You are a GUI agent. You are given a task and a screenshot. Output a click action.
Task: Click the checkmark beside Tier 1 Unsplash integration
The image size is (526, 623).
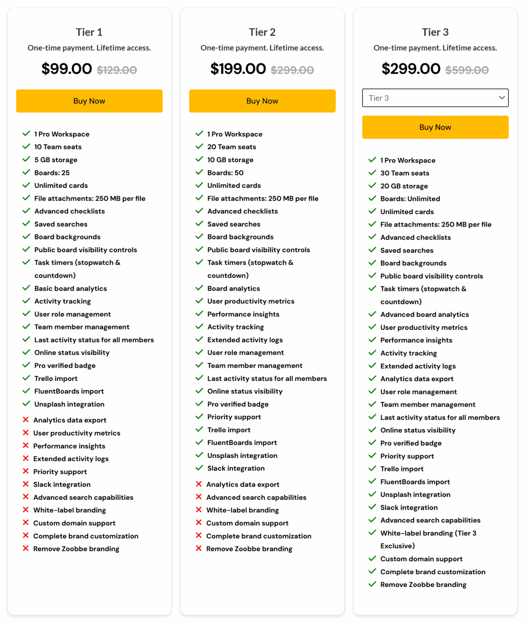point(26,404)
